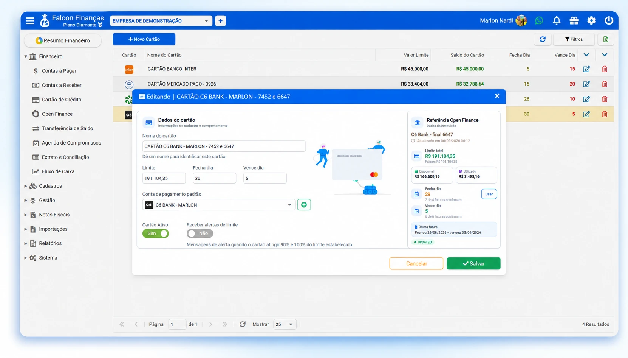The width and height of the screenshot is (628, 358).
Task: Click the Cancelar button
Action: point(416,263)
